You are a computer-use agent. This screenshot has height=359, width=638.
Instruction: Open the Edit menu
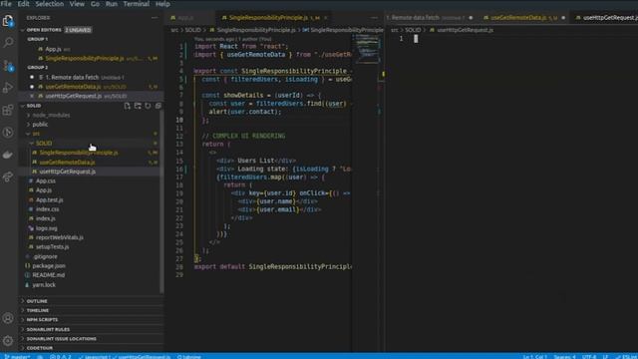tap(23, 4)
